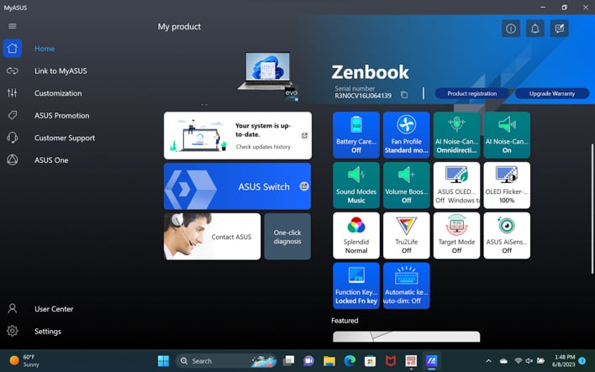Click the OneDrive cloud tray icon
The image size is (595, 372).
(x=503, y=361)
